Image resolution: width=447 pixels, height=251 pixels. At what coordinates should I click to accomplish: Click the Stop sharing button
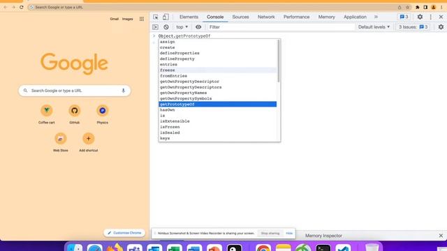[270, 234]
